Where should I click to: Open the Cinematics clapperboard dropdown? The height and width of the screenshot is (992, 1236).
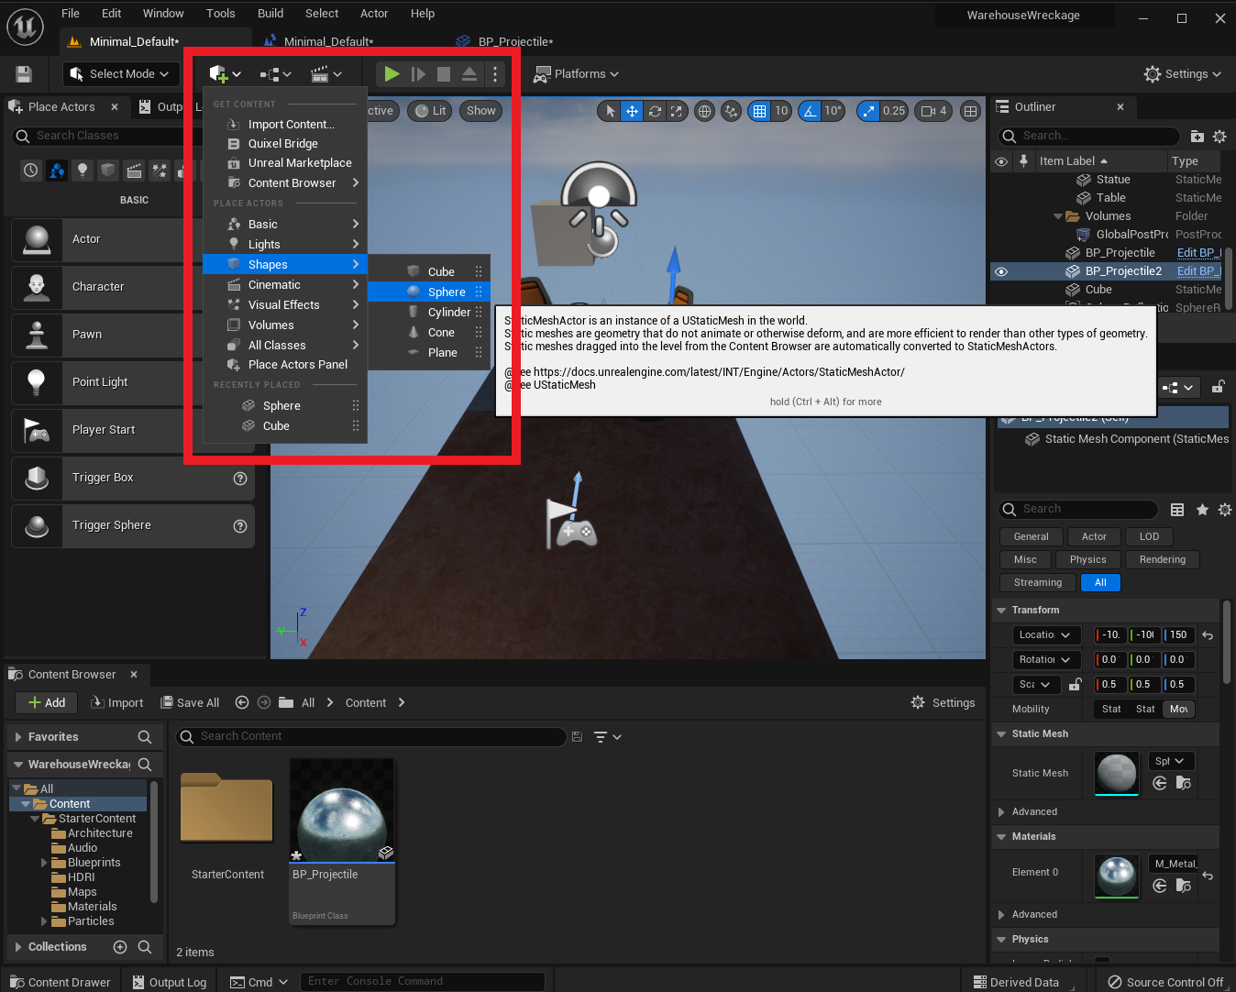pos(326,74)
